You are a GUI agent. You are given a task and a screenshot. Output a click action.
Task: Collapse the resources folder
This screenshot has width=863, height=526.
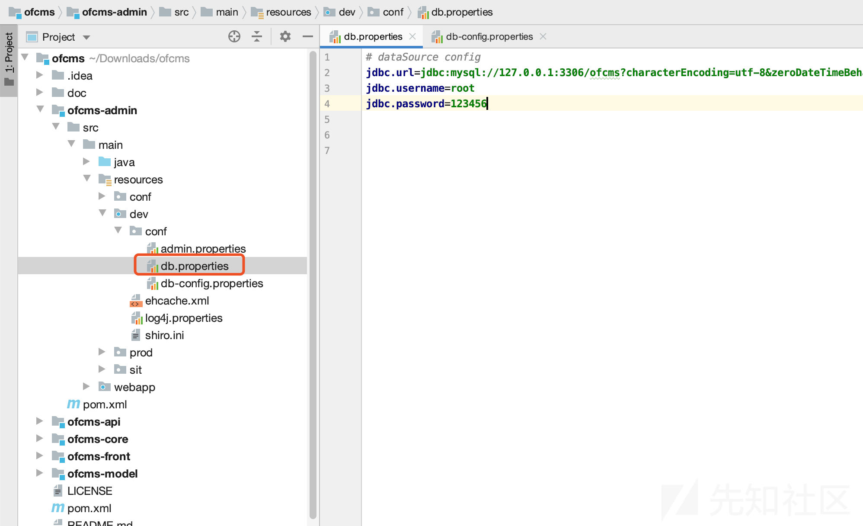coord(87,178)
